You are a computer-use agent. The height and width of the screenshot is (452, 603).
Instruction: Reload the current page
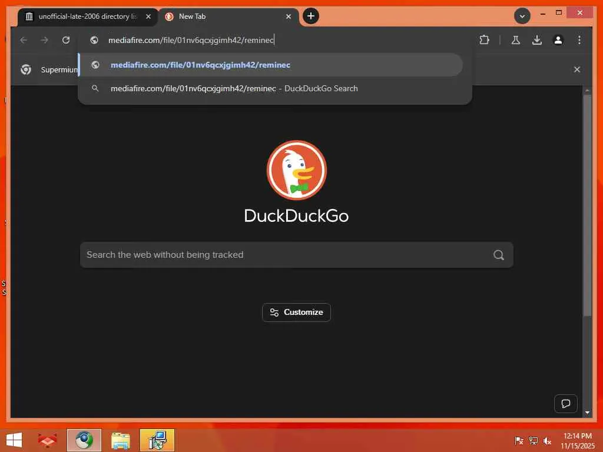(x=66, y=40)
